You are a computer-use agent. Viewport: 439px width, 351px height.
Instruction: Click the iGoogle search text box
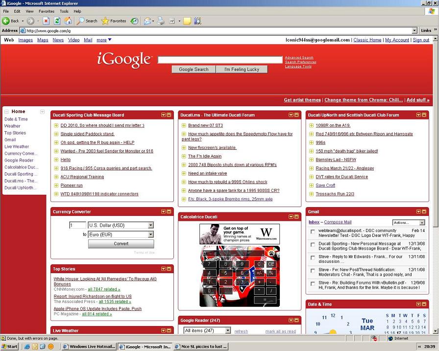(220, 60)
